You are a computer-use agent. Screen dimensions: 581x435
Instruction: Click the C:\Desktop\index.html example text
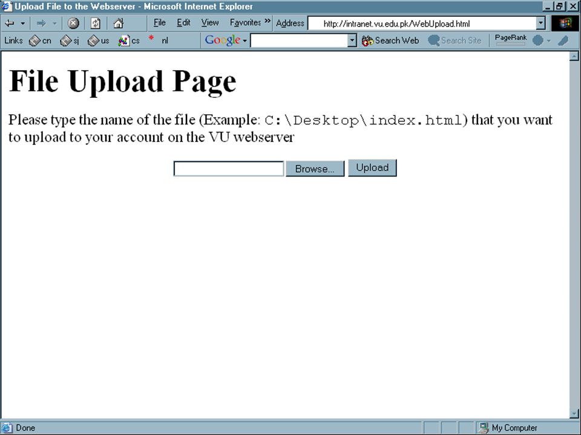[x=364, y=120]
